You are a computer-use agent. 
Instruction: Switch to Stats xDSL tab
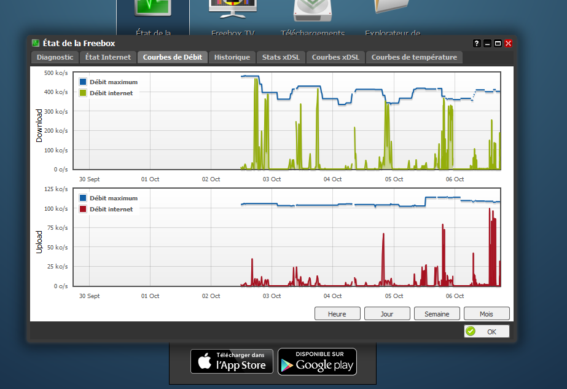tap(281, 57)
